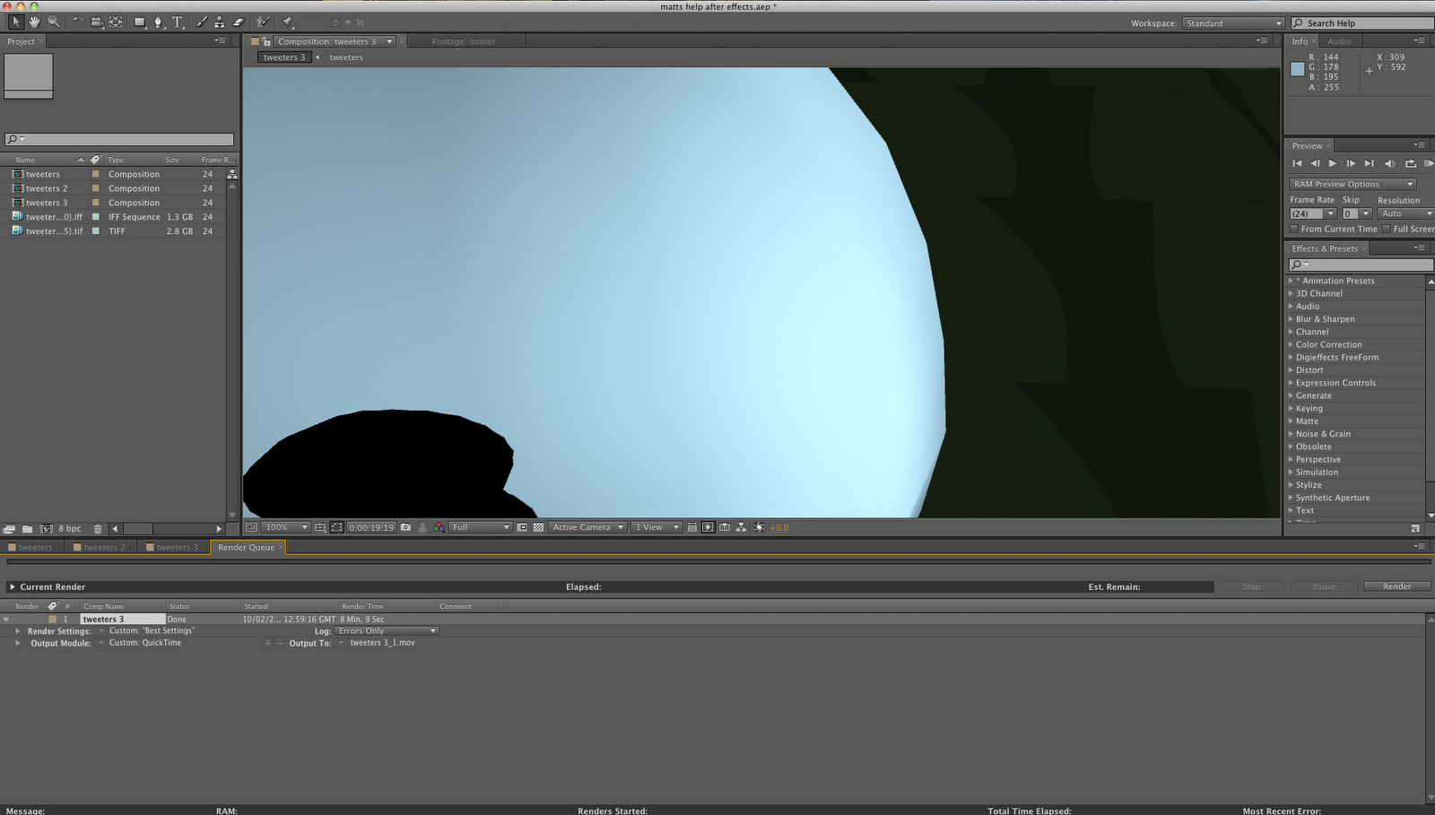Select the Unified Camera tool
Viewport: 1435px width, 815px height.
coord(96,22)
